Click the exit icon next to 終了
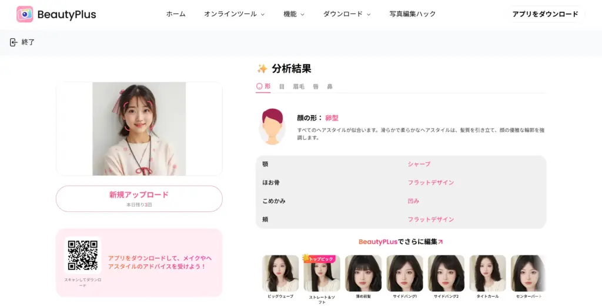 13,42
